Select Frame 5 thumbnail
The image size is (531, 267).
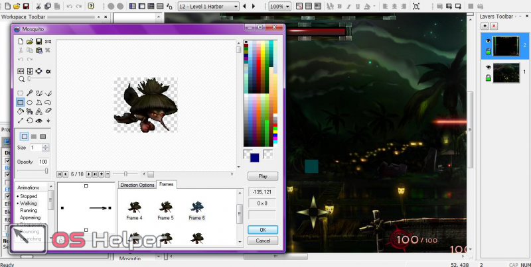pos(165,210)
